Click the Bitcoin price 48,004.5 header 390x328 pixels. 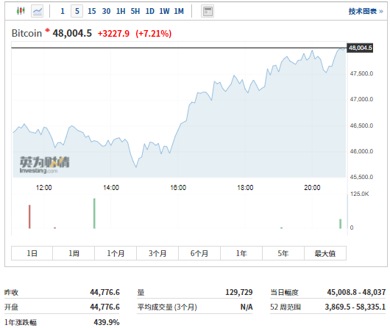point(72,33)
